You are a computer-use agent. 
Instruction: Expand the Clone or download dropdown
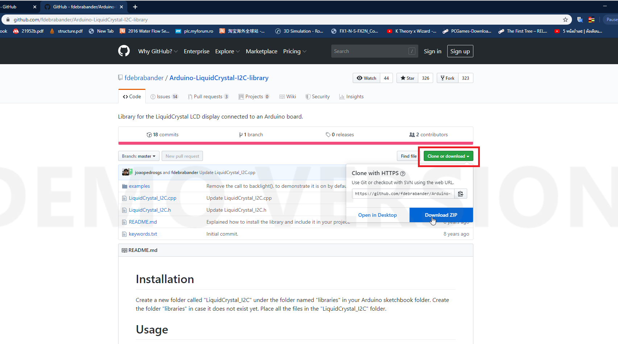pos(448,156)
